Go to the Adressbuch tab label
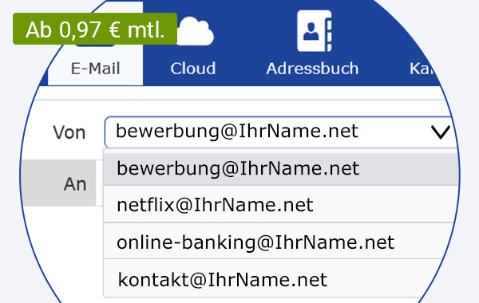This screenshot has width=479, height=303. tap(312, 69)
